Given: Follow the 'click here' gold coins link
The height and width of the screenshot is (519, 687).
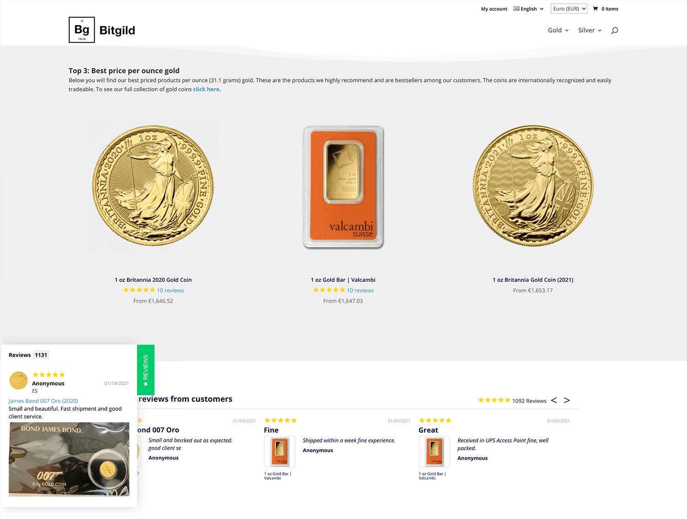Looking at the screenshot, I should [x=206, y=89].
